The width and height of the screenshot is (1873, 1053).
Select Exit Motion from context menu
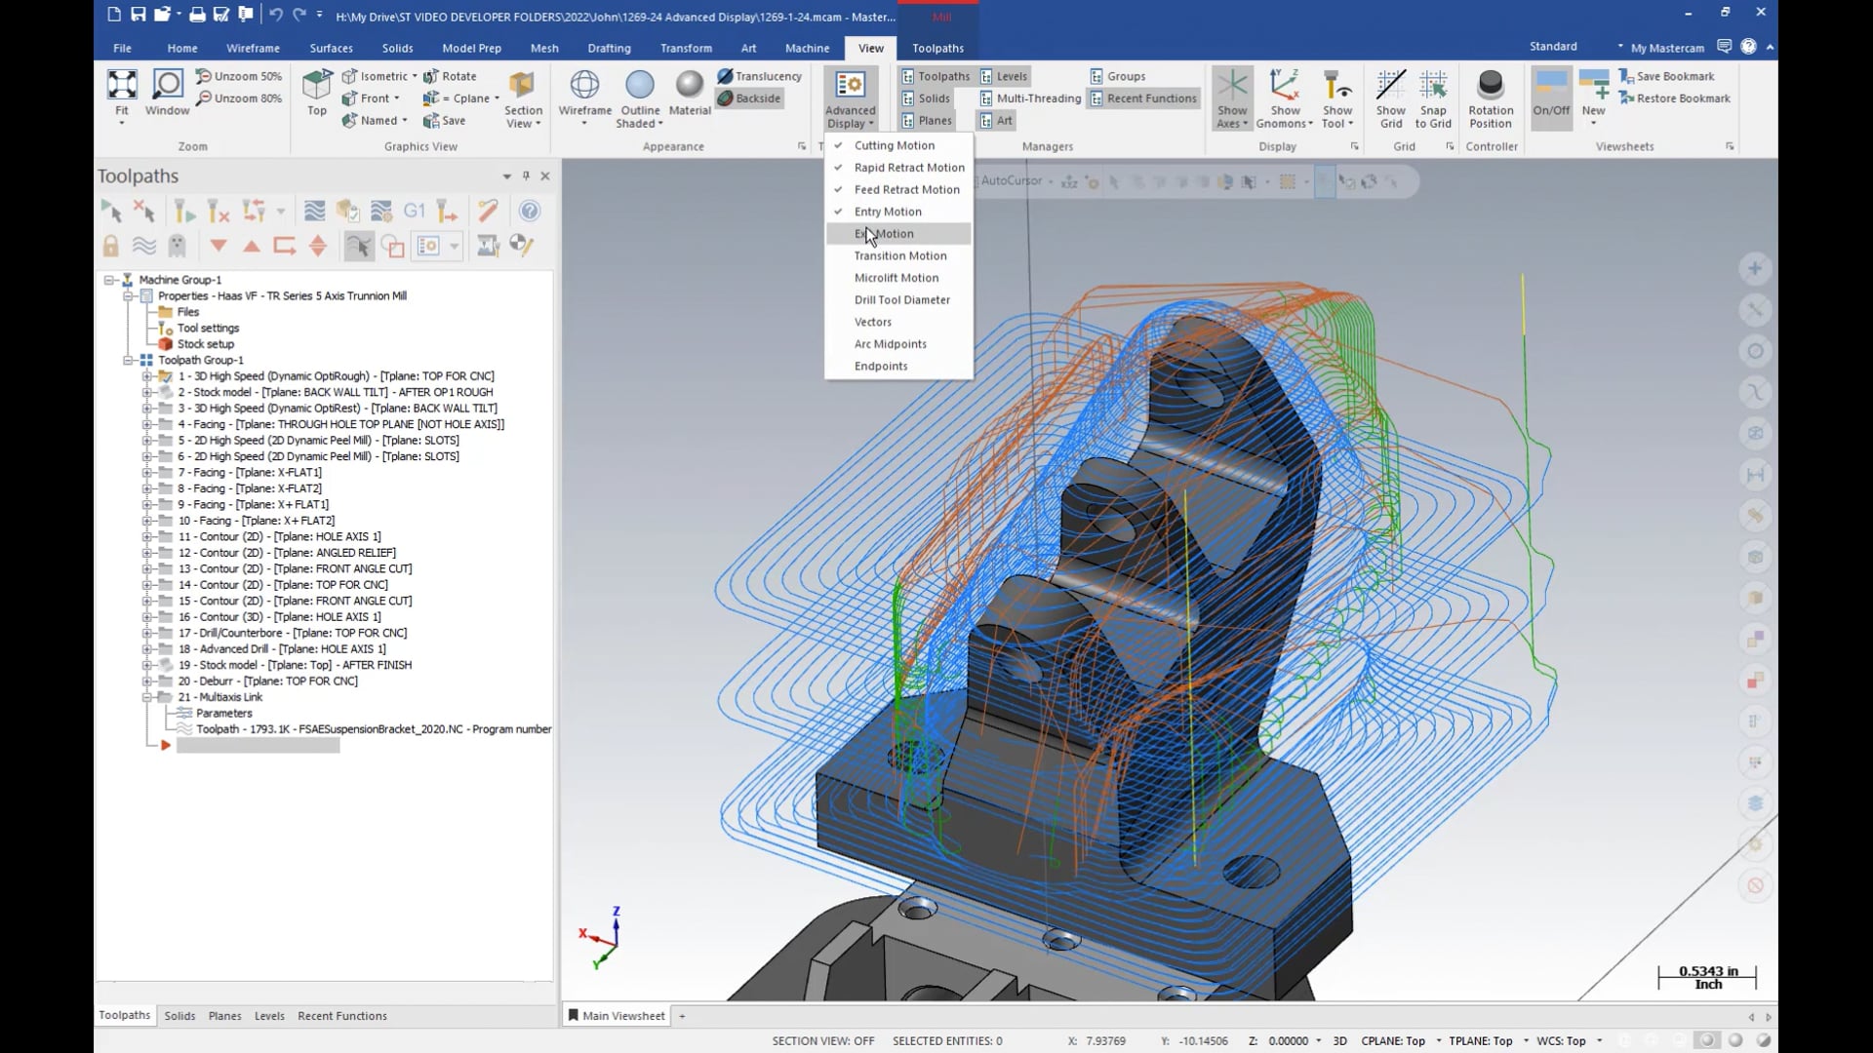click(x=885, y=233)
